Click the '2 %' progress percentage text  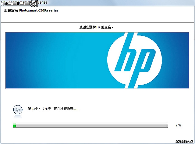click(179, 125)
